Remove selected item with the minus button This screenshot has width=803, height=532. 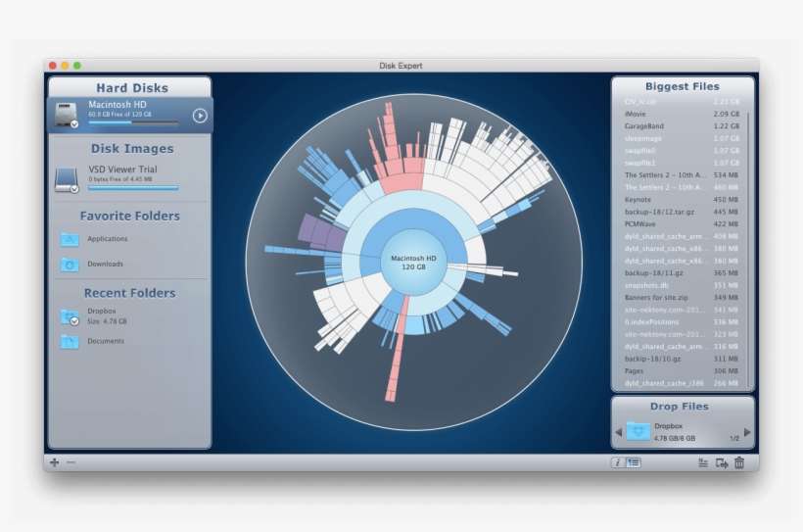click(71, 462)
